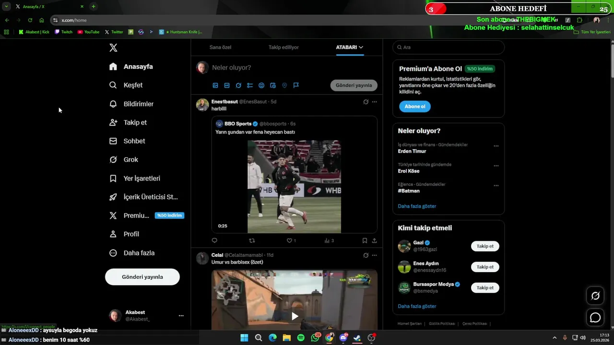
Task: Open Daha fazla menu
Action: (132, 253)
